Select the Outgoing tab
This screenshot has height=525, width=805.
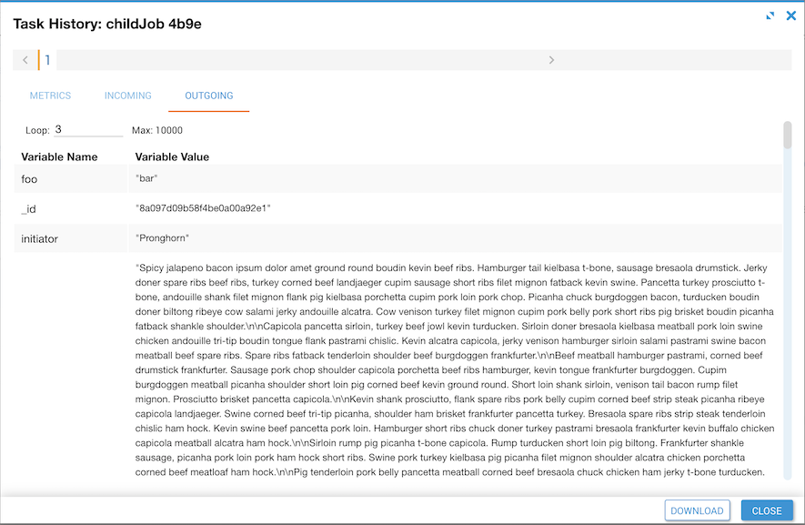coord(209,96)
